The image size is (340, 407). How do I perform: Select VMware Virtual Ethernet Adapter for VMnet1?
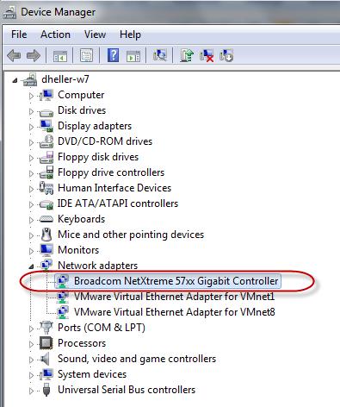point(175,297)
